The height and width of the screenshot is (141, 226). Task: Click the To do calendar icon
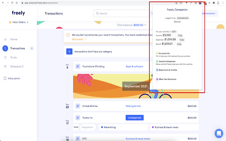coord(5,57)
